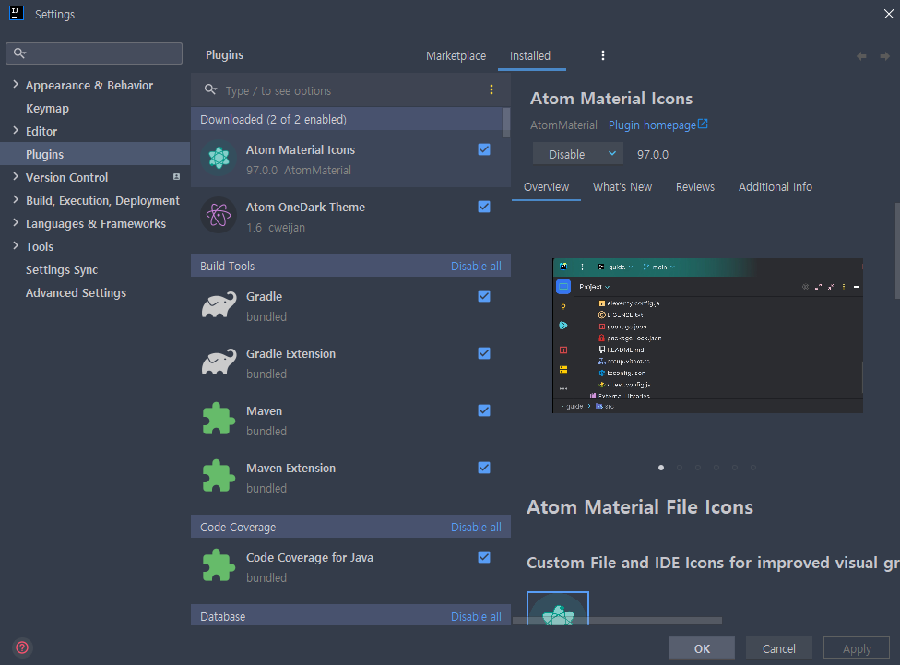Navigate back with the left arrow
Screen dimensions: 900x665
point(861,55)
